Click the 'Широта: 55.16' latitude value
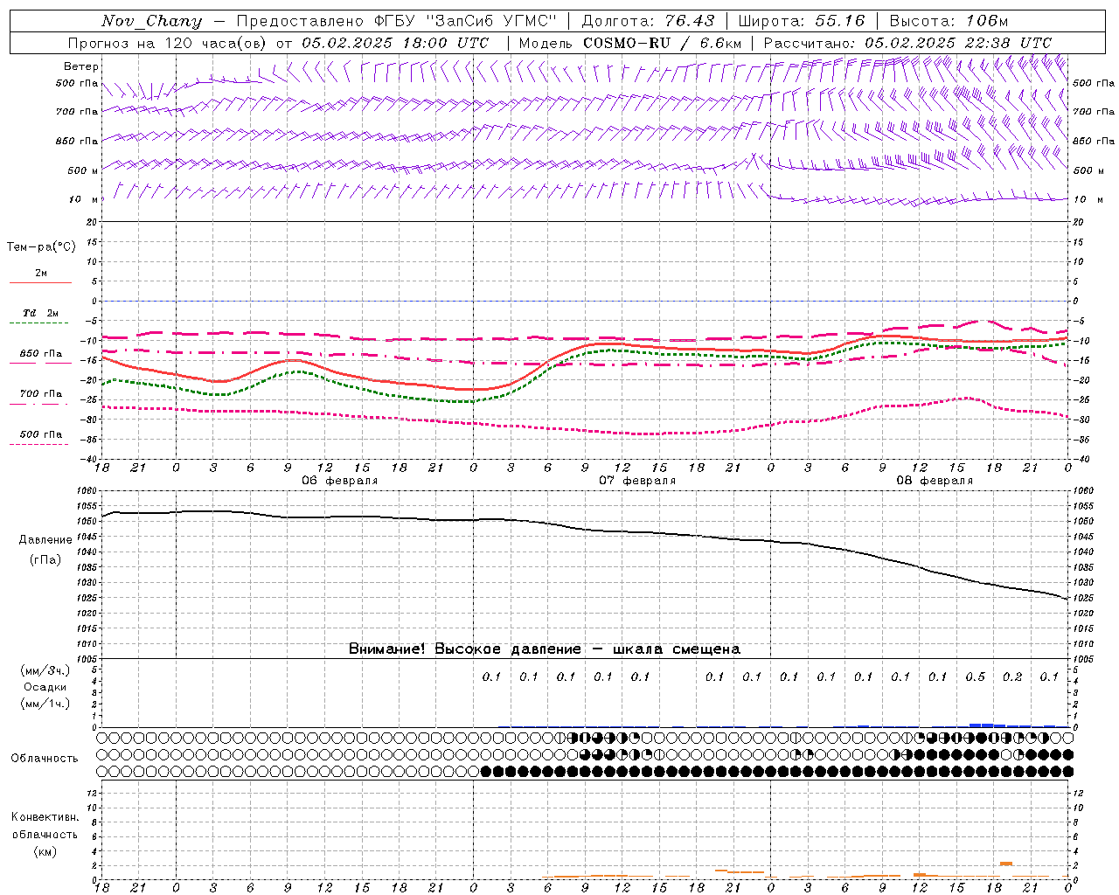 pyautogui.click(x=802, y=21)
